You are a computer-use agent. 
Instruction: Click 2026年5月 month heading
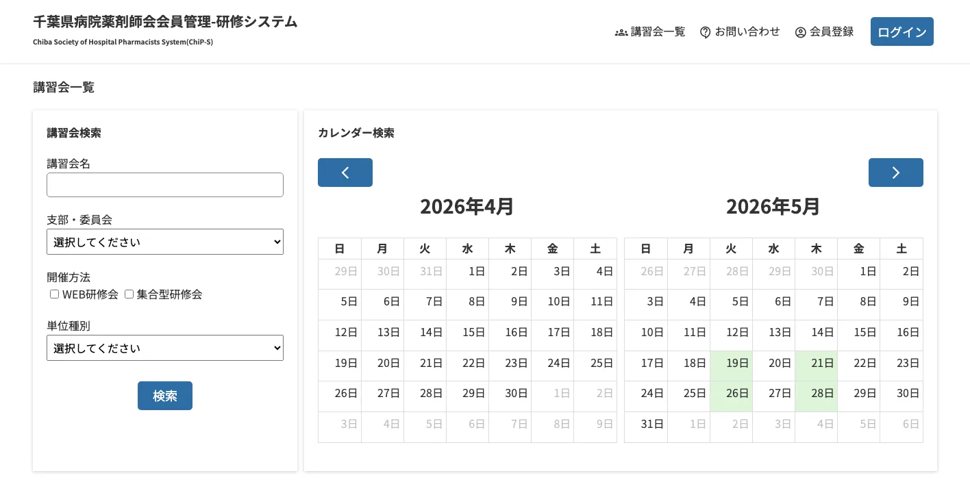(x=773, y=206)
